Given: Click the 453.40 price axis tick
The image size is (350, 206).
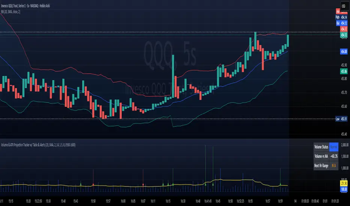Looking at the screenshot, I should pos(344,134).
